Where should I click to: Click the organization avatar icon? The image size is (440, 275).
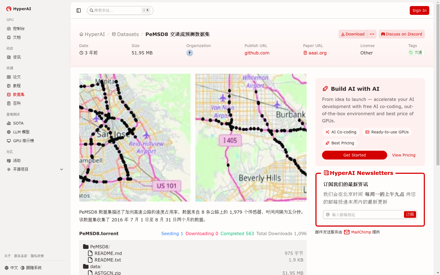pos(189,53)
